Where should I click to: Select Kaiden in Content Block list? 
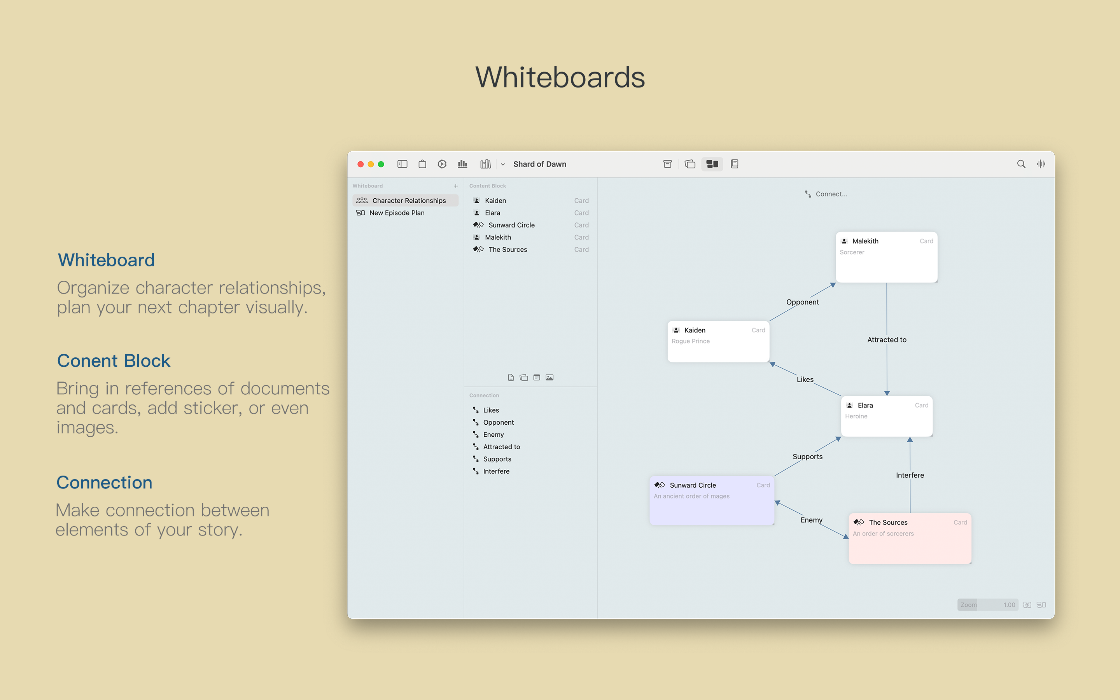pyautogui.click(x=530, y=200)
